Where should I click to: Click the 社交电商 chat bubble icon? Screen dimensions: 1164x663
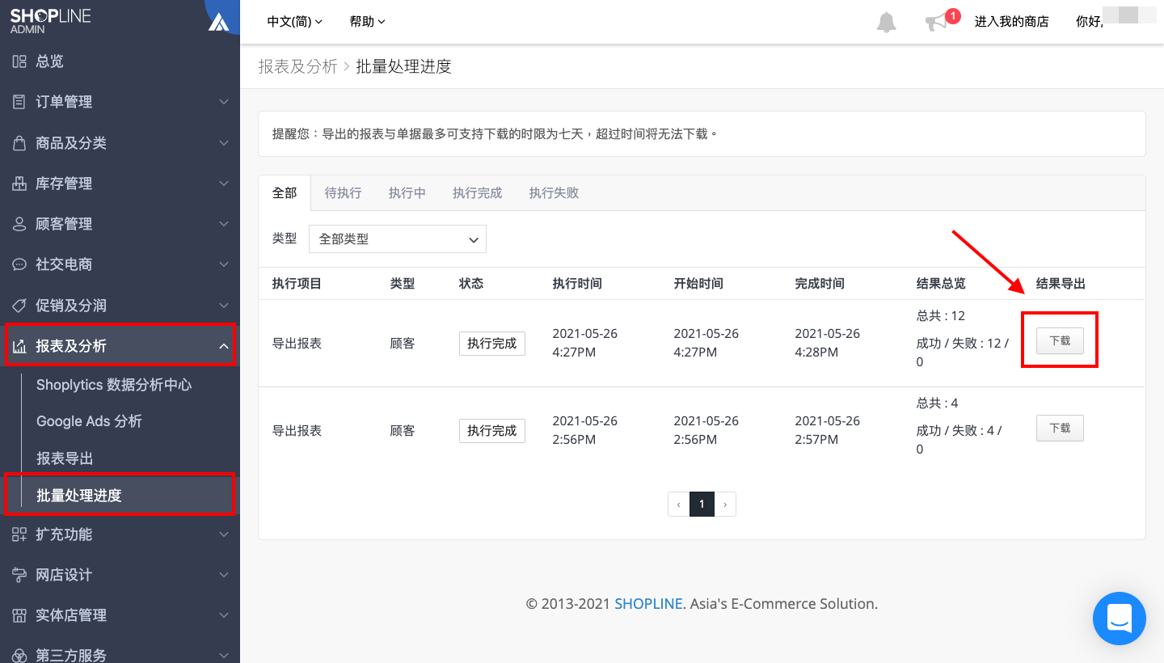point(19,264)
